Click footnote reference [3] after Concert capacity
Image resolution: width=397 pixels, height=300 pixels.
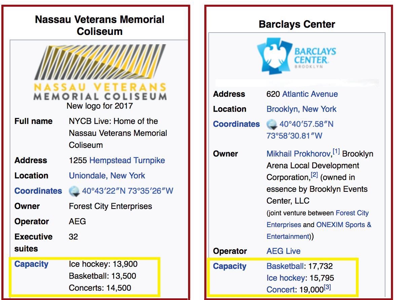click(x=327, y=287)
